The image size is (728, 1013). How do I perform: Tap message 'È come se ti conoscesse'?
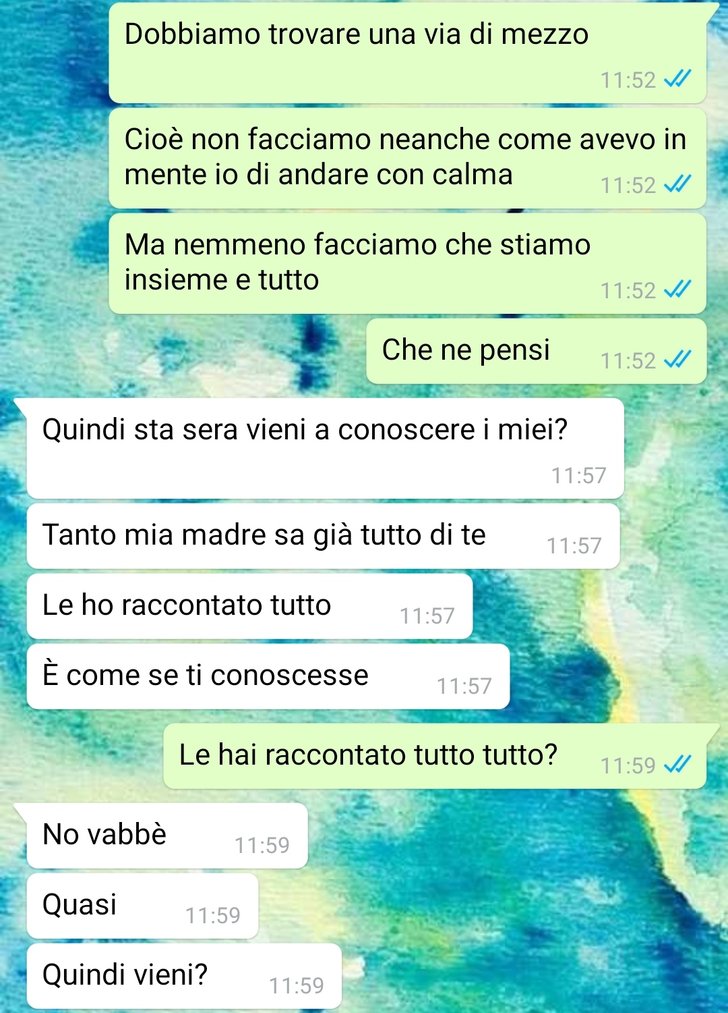(268, 677)
